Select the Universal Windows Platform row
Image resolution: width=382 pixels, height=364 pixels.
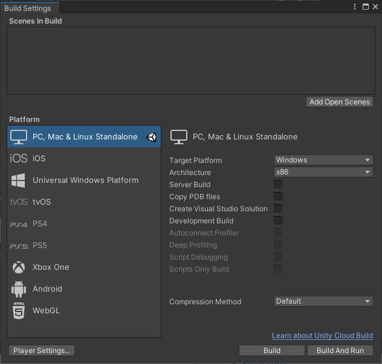[84, 180]
